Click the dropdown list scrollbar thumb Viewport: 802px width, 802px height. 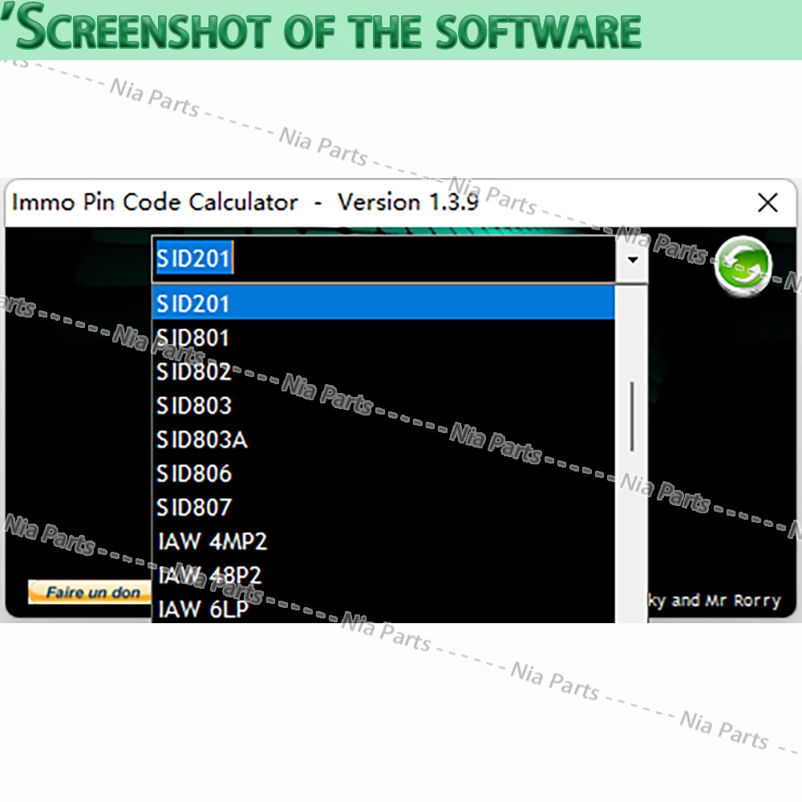click(632, 416)
